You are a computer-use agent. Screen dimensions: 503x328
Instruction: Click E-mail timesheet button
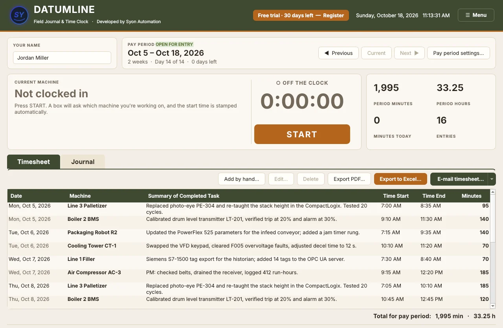(459, 179)
